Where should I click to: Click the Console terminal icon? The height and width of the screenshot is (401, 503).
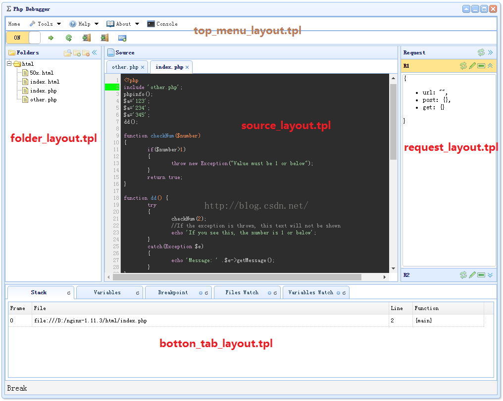click(x=151, y=24)
